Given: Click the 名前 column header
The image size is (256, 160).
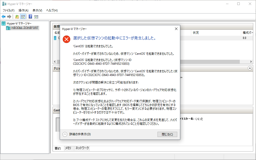Looking at the screenshot, I should coord(57,33).
